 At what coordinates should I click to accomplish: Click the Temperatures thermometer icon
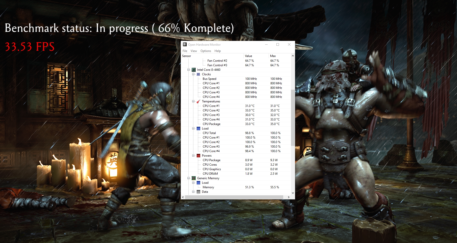198,101
